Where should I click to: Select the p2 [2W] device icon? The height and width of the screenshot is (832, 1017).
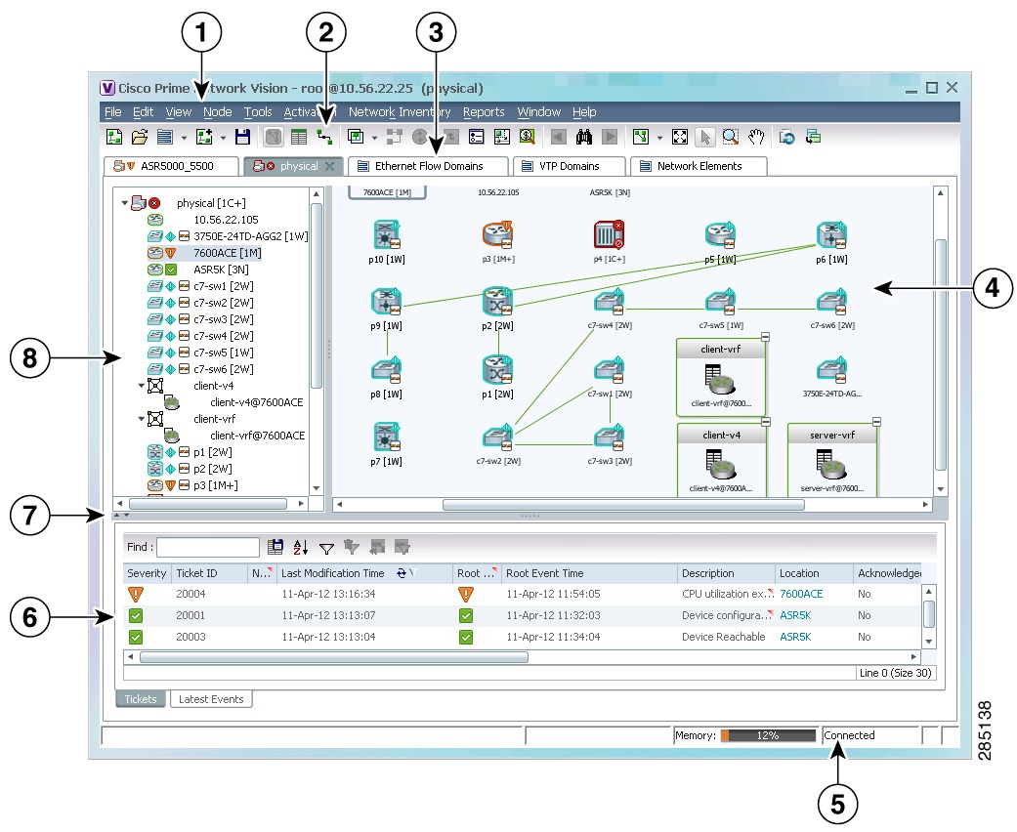click(x=497, y=302)
